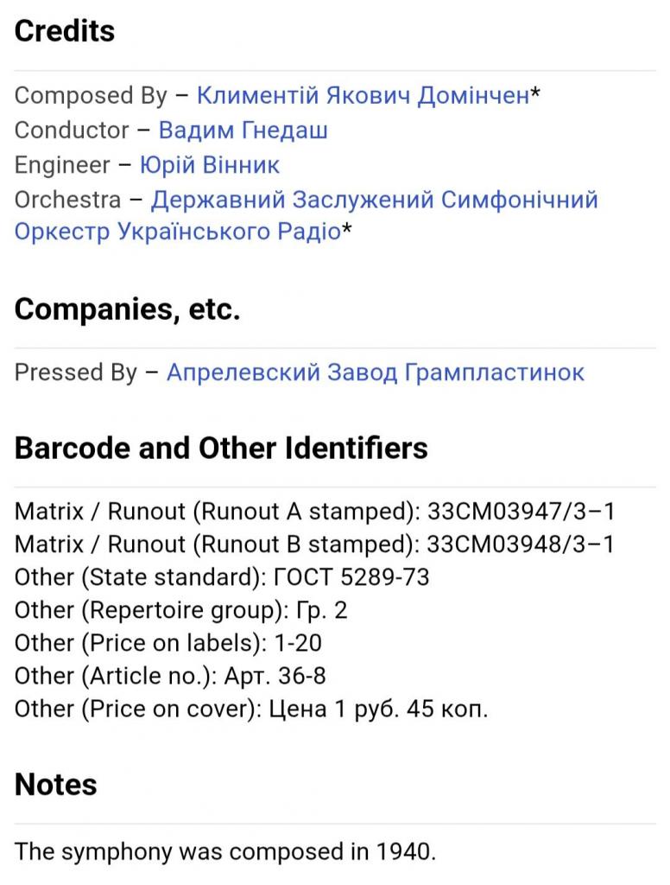Click the Repertoire group Гр. 2 line
The height and width of the screenshot is (885, 670).
tap(181, 611)
